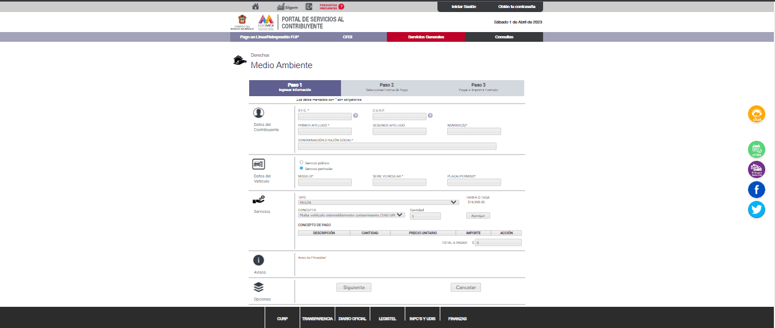
Task: Focus the MODELO input field
Action: 325,183
